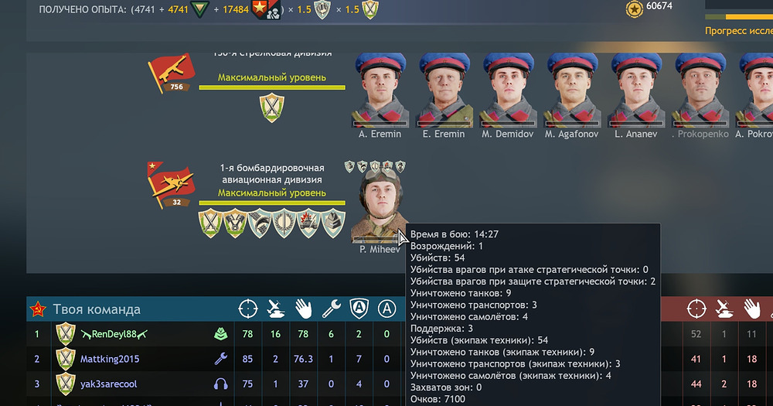Viewport: 773px width, 406px height.
Task: Click the assists hand column icon
Action: 304,309
